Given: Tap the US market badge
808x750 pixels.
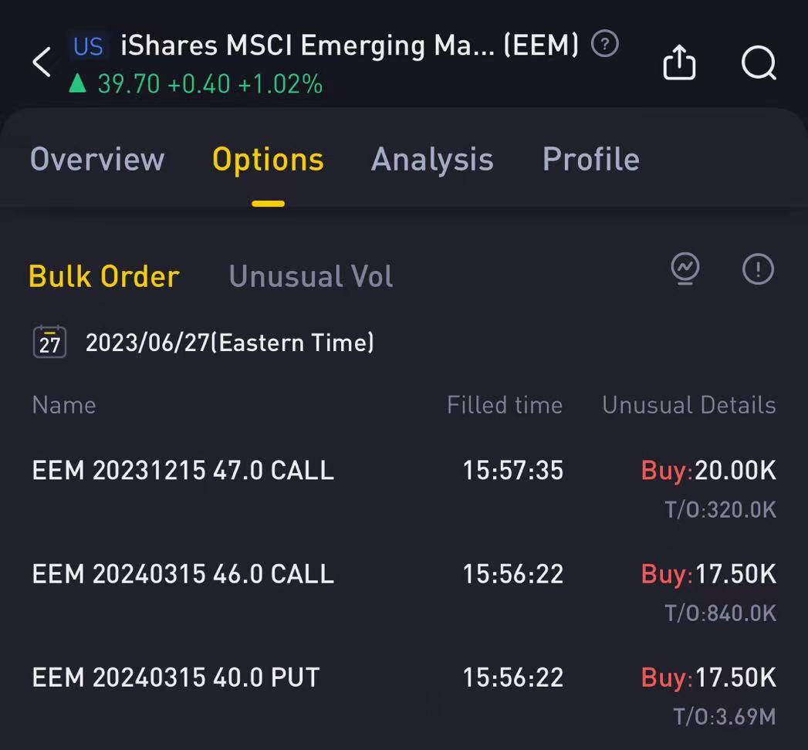Looking at the screenshot, I should point(88,46).
